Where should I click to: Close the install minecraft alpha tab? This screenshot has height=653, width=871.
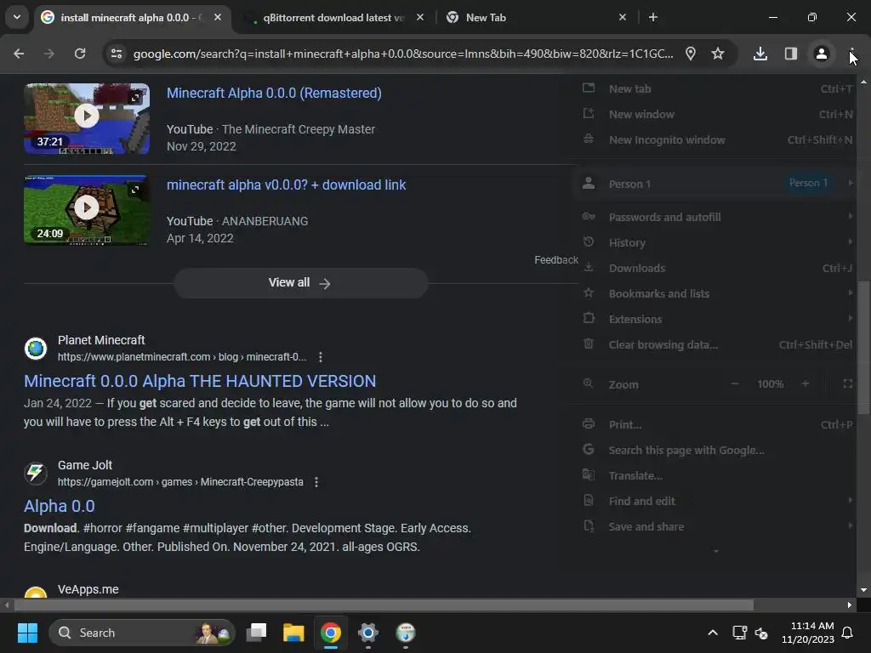click(x=218, y=17)
